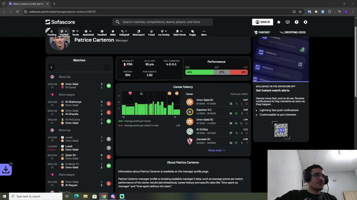Select the Tennis sport tab

pos(75,32)
